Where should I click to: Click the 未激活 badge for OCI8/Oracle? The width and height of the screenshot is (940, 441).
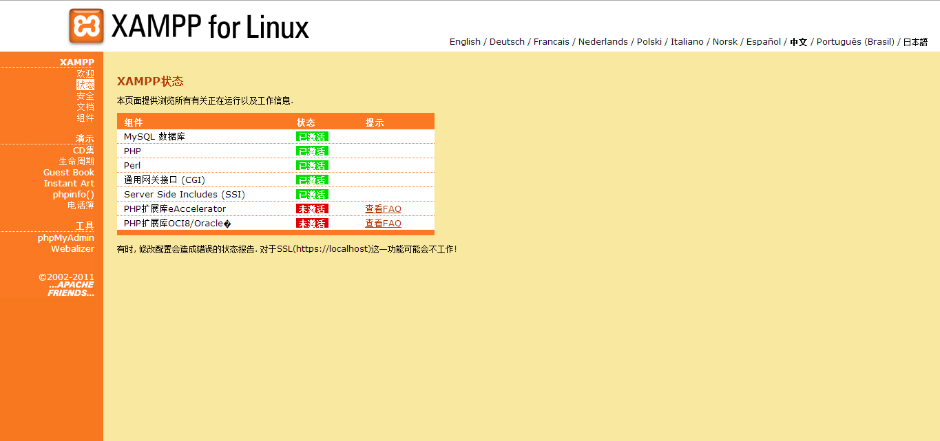(x=312, y=223)
